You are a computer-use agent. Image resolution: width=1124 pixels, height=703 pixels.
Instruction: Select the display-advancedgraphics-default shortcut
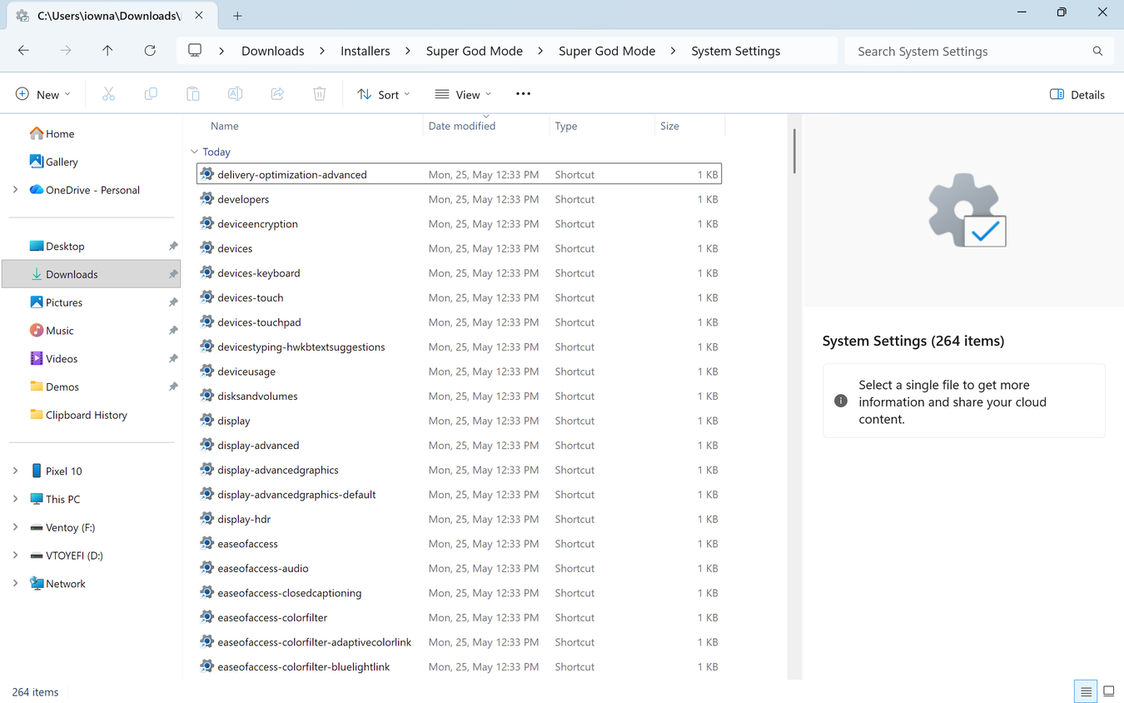[459, 494]
